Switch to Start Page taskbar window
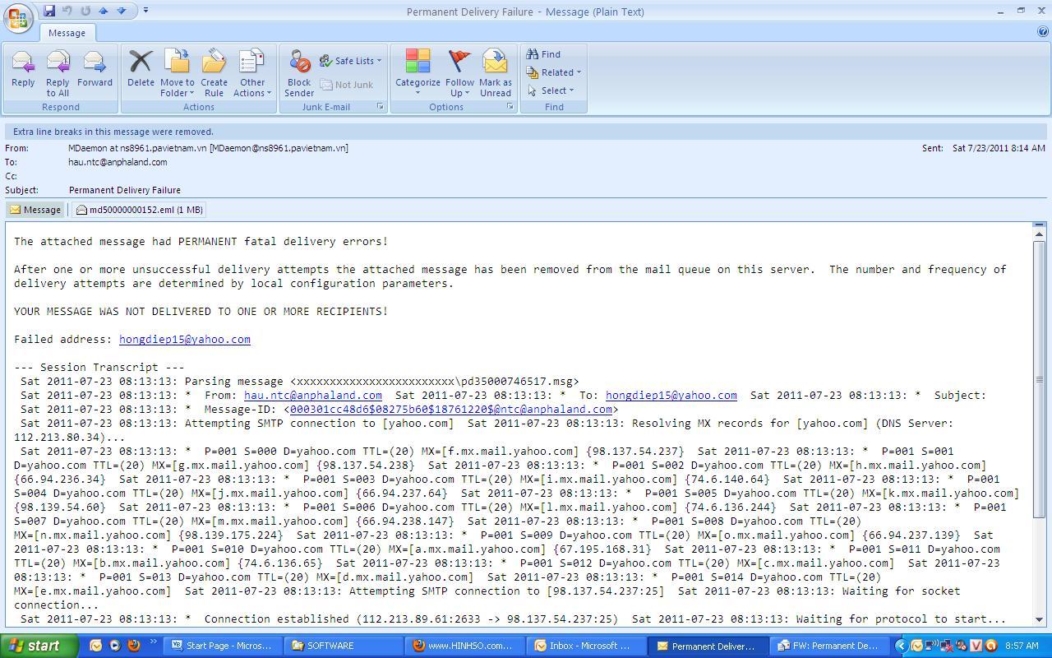This screenshot has width=1052, height=658. point(222,646)
